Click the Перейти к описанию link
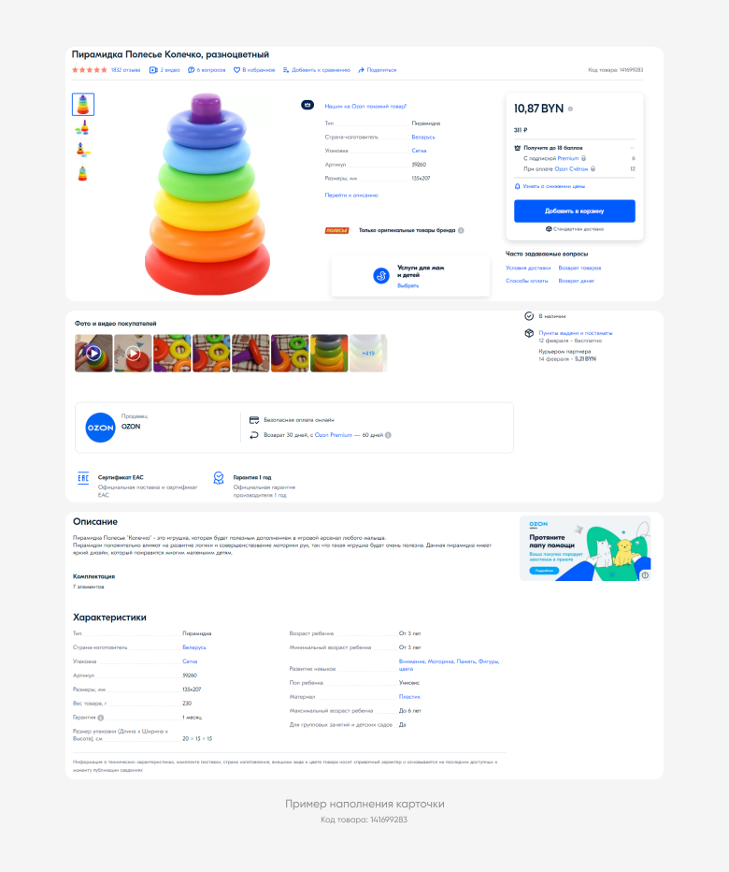This screenshot has height=872, width=729. (351, 196)
